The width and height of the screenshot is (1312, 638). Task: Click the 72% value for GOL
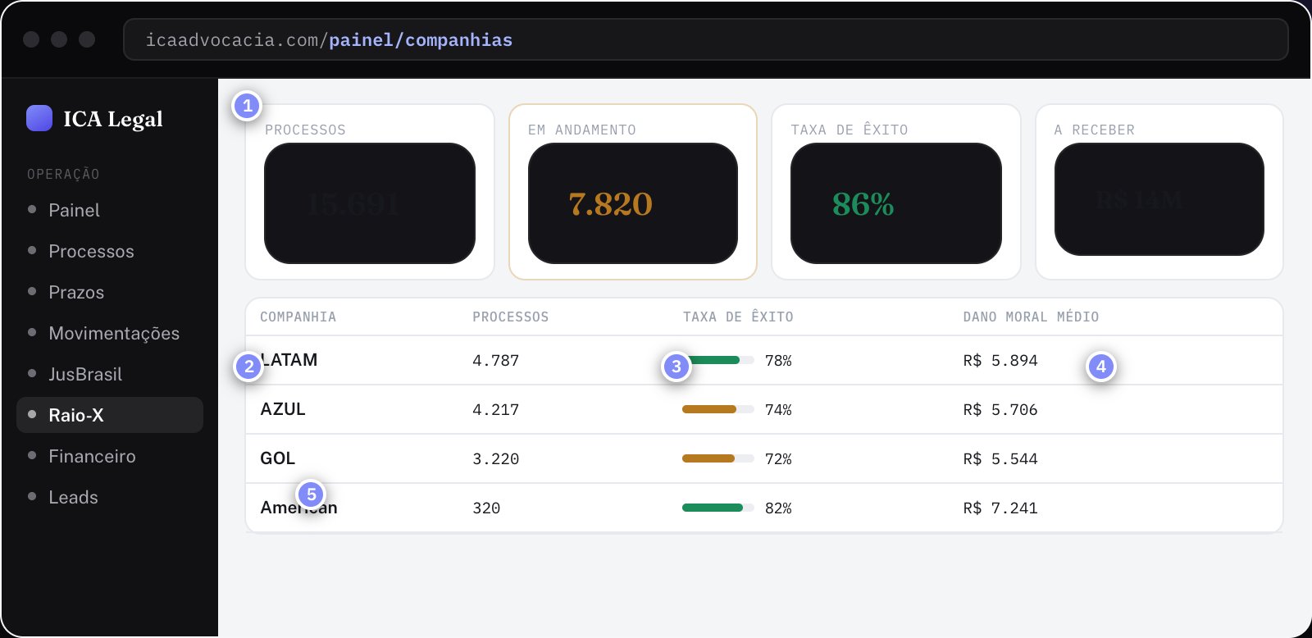click(778, 458)
